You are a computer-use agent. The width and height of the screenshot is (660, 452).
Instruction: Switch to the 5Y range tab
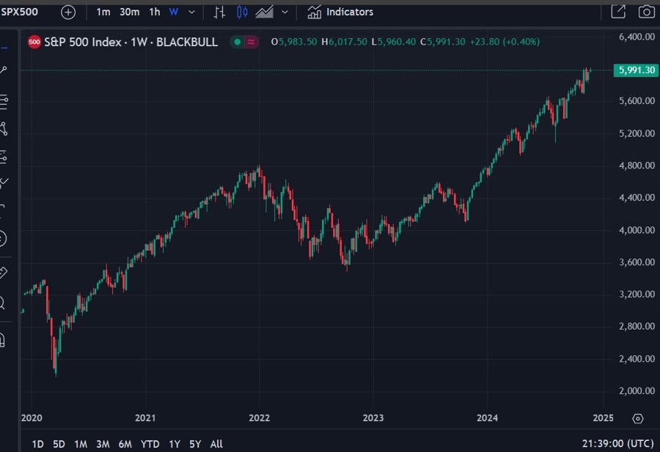click(x=194, y=444)
